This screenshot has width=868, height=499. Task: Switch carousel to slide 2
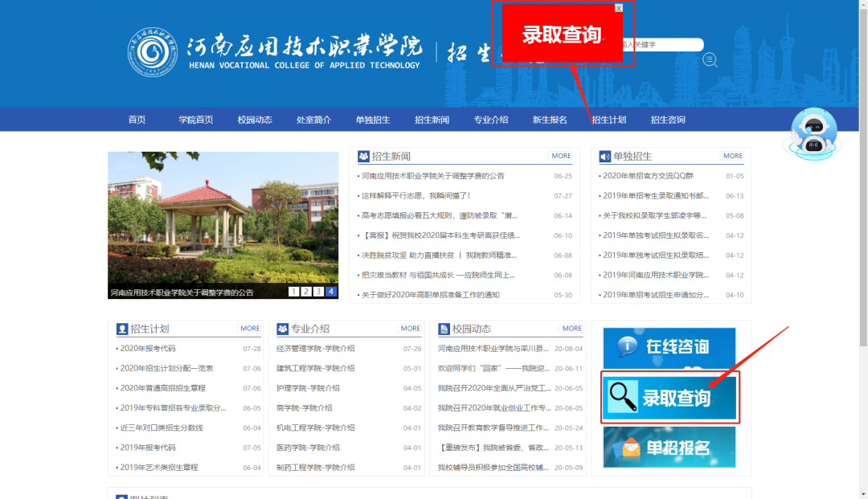coord(306,292)
